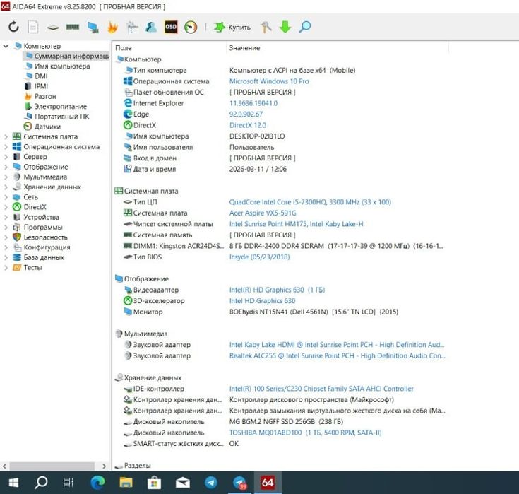Screen dimensions: 519x494
Task: Click the Insyde (05/23/2018) BIOS link
Action: tap(260, 257)
